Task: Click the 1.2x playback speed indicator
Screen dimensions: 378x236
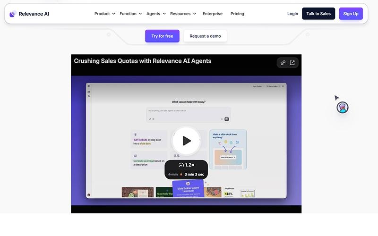Action: (x=186, y=165)
